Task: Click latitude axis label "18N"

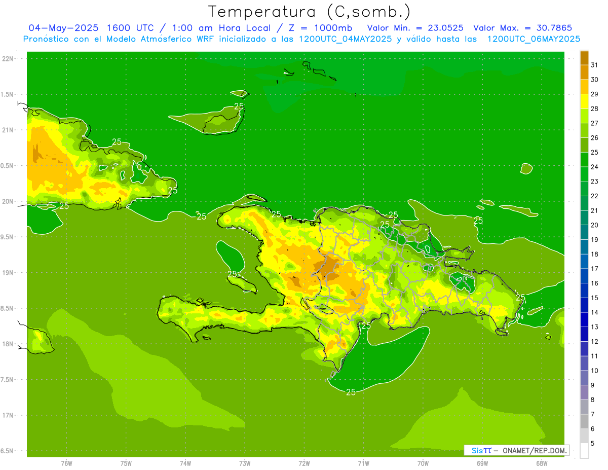Action: click(8, 344)
